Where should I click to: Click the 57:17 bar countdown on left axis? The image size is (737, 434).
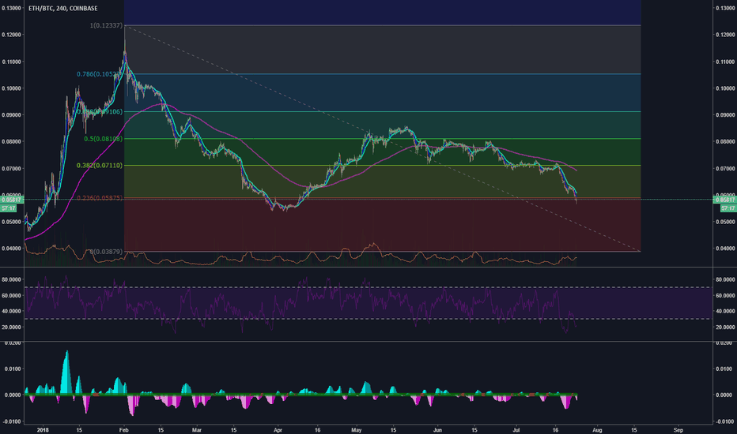tap(8, 208)
